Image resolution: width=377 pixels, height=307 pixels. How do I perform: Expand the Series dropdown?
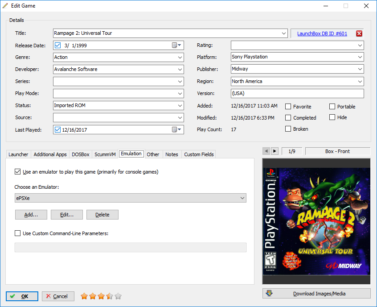[180, 81]
